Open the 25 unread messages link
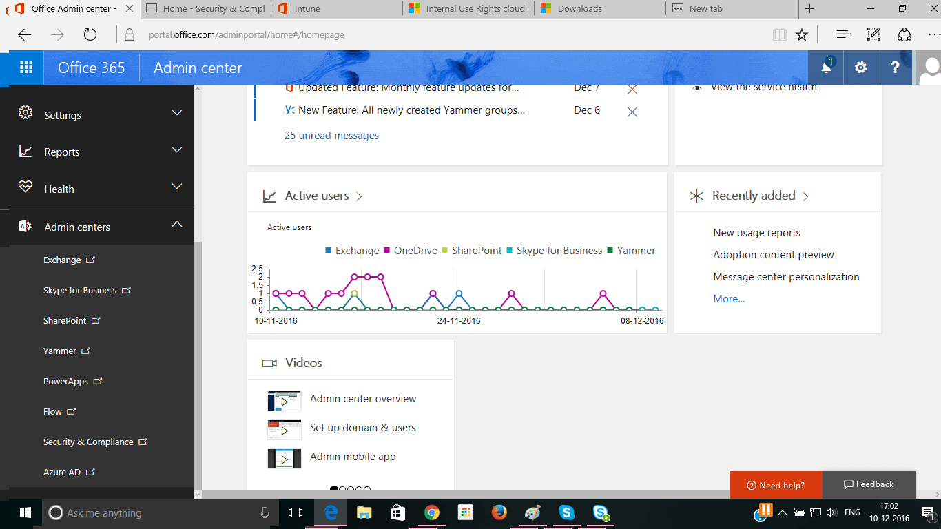Screen dimensions: 941x529 coord(331,136)
